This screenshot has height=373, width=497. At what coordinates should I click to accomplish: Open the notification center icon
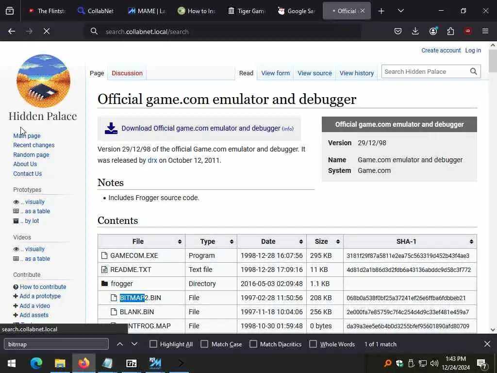(x=482, y=363)
